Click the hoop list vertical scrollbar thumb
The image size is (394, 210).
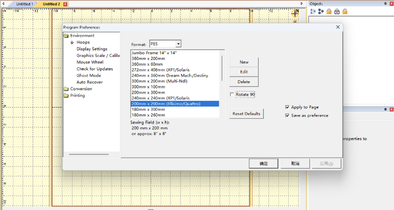pyautogui.click(x=222, y=68)
